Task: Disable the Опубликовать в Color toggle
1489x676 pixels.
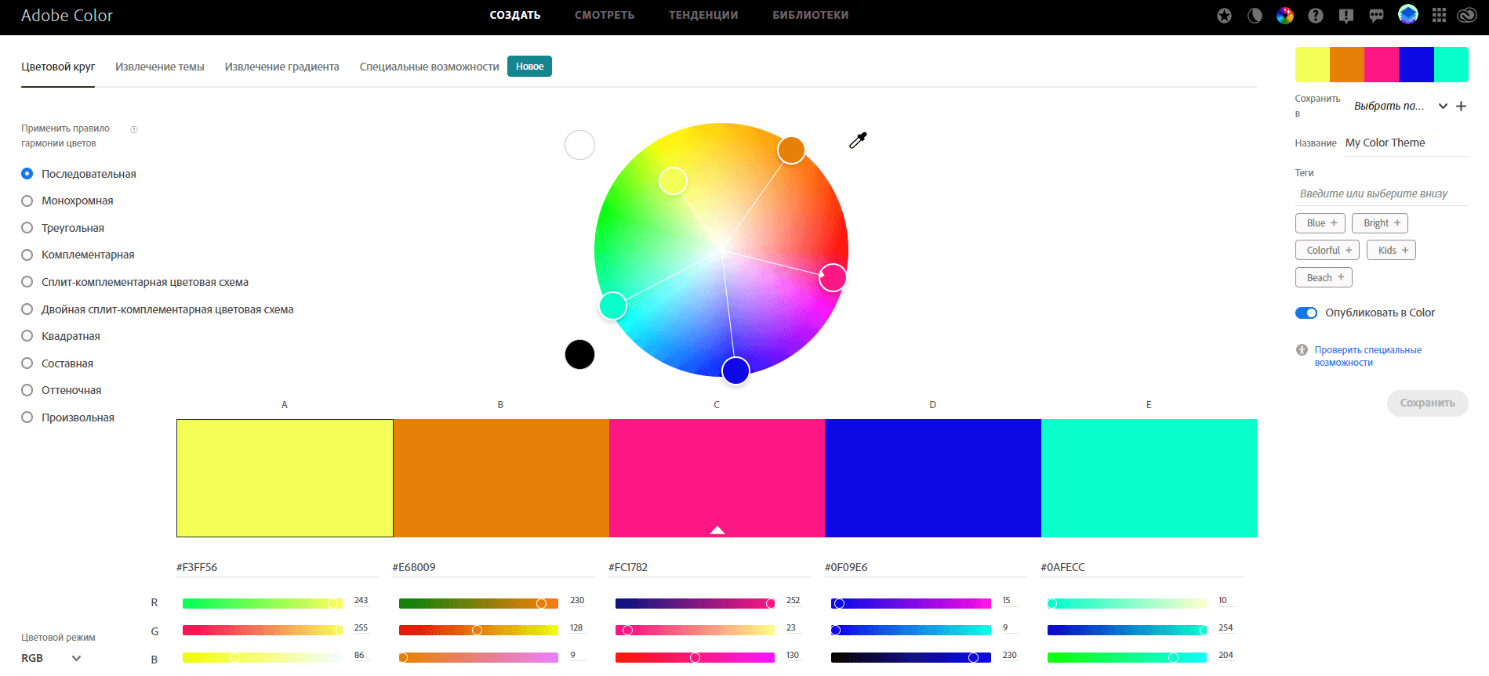Action: point(1306,313)
